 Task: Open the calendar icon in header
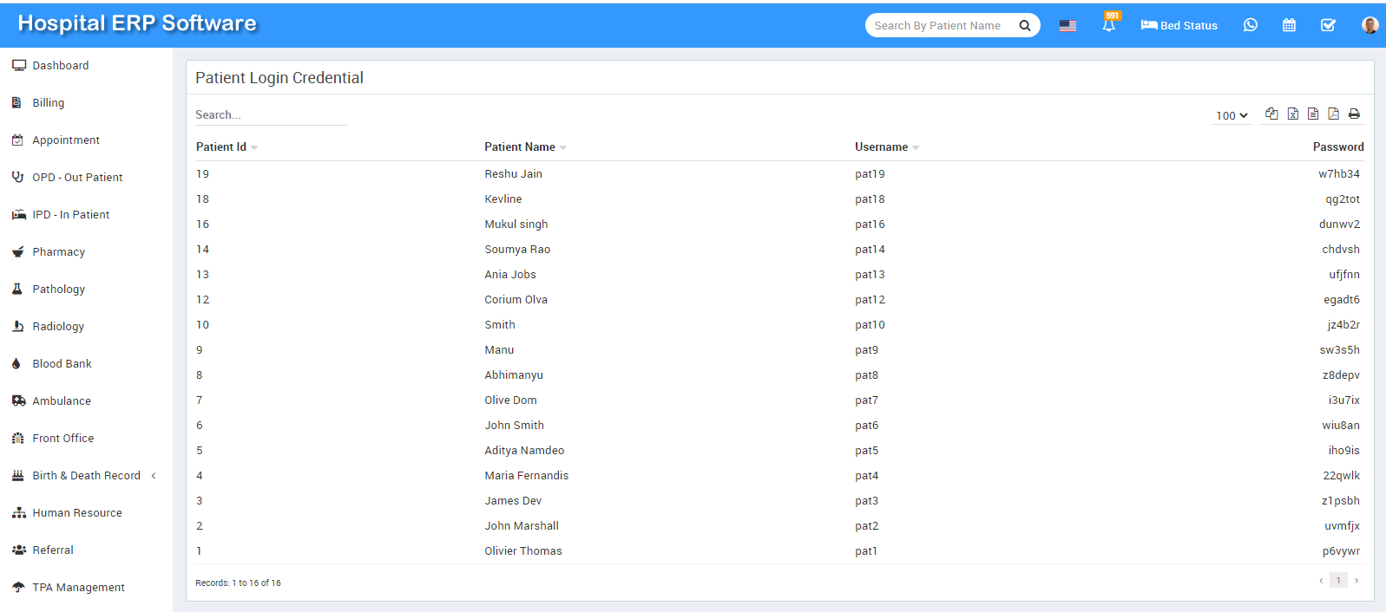1289,25
